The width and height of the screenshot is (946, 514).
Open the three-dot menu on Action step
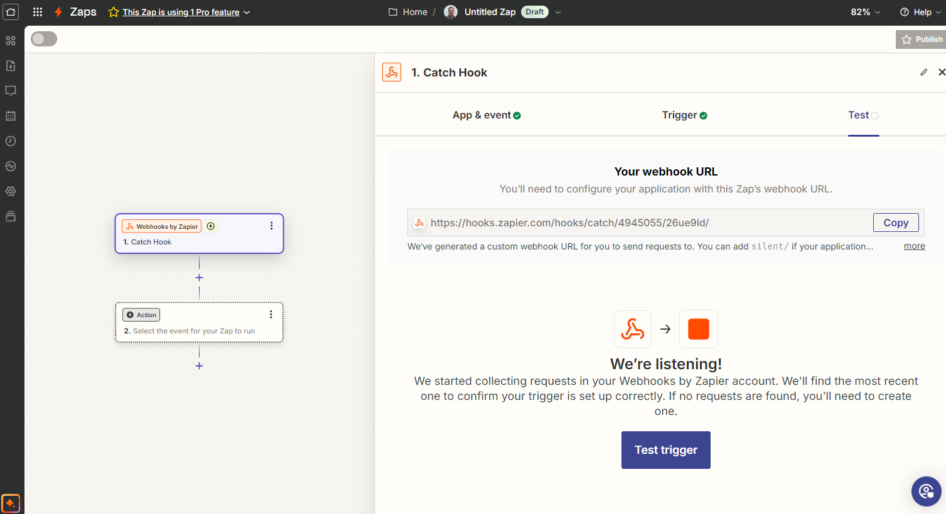[x=271, y=315]
